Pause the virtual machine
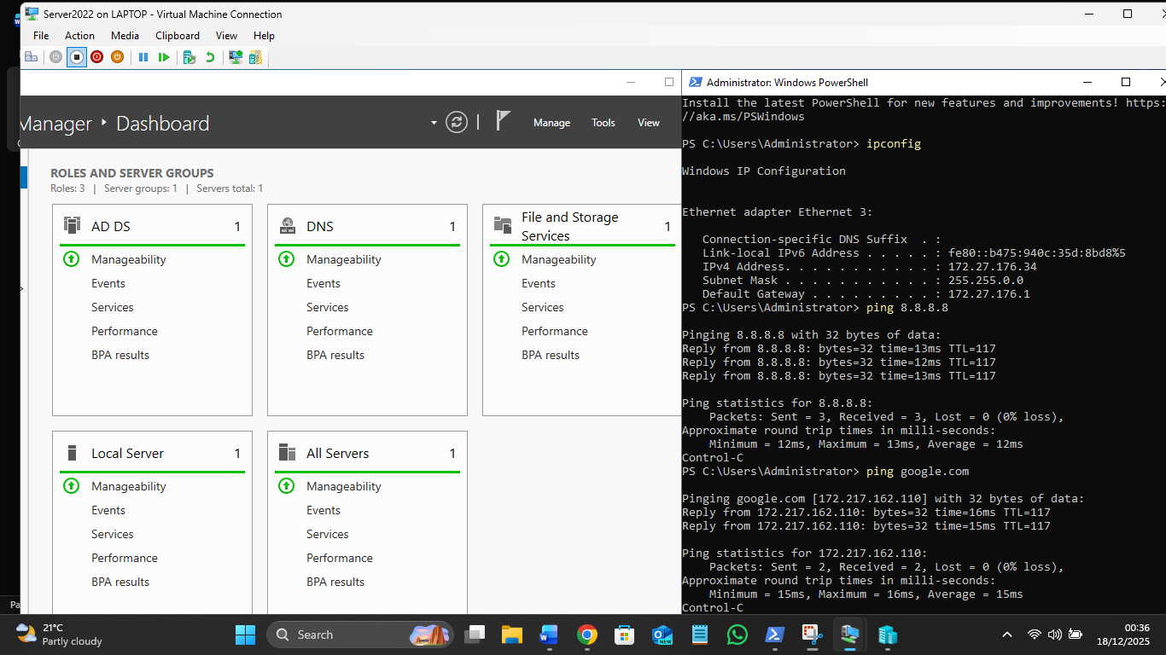The image size is (1166, 655). (x=143, y=57)
